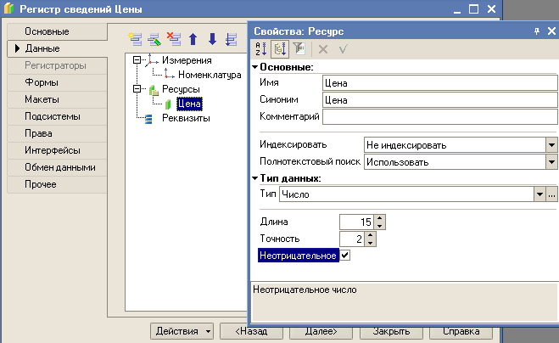Screen dimensions: 559x343
Task: Click the Справка button
Action: point(461,332)
